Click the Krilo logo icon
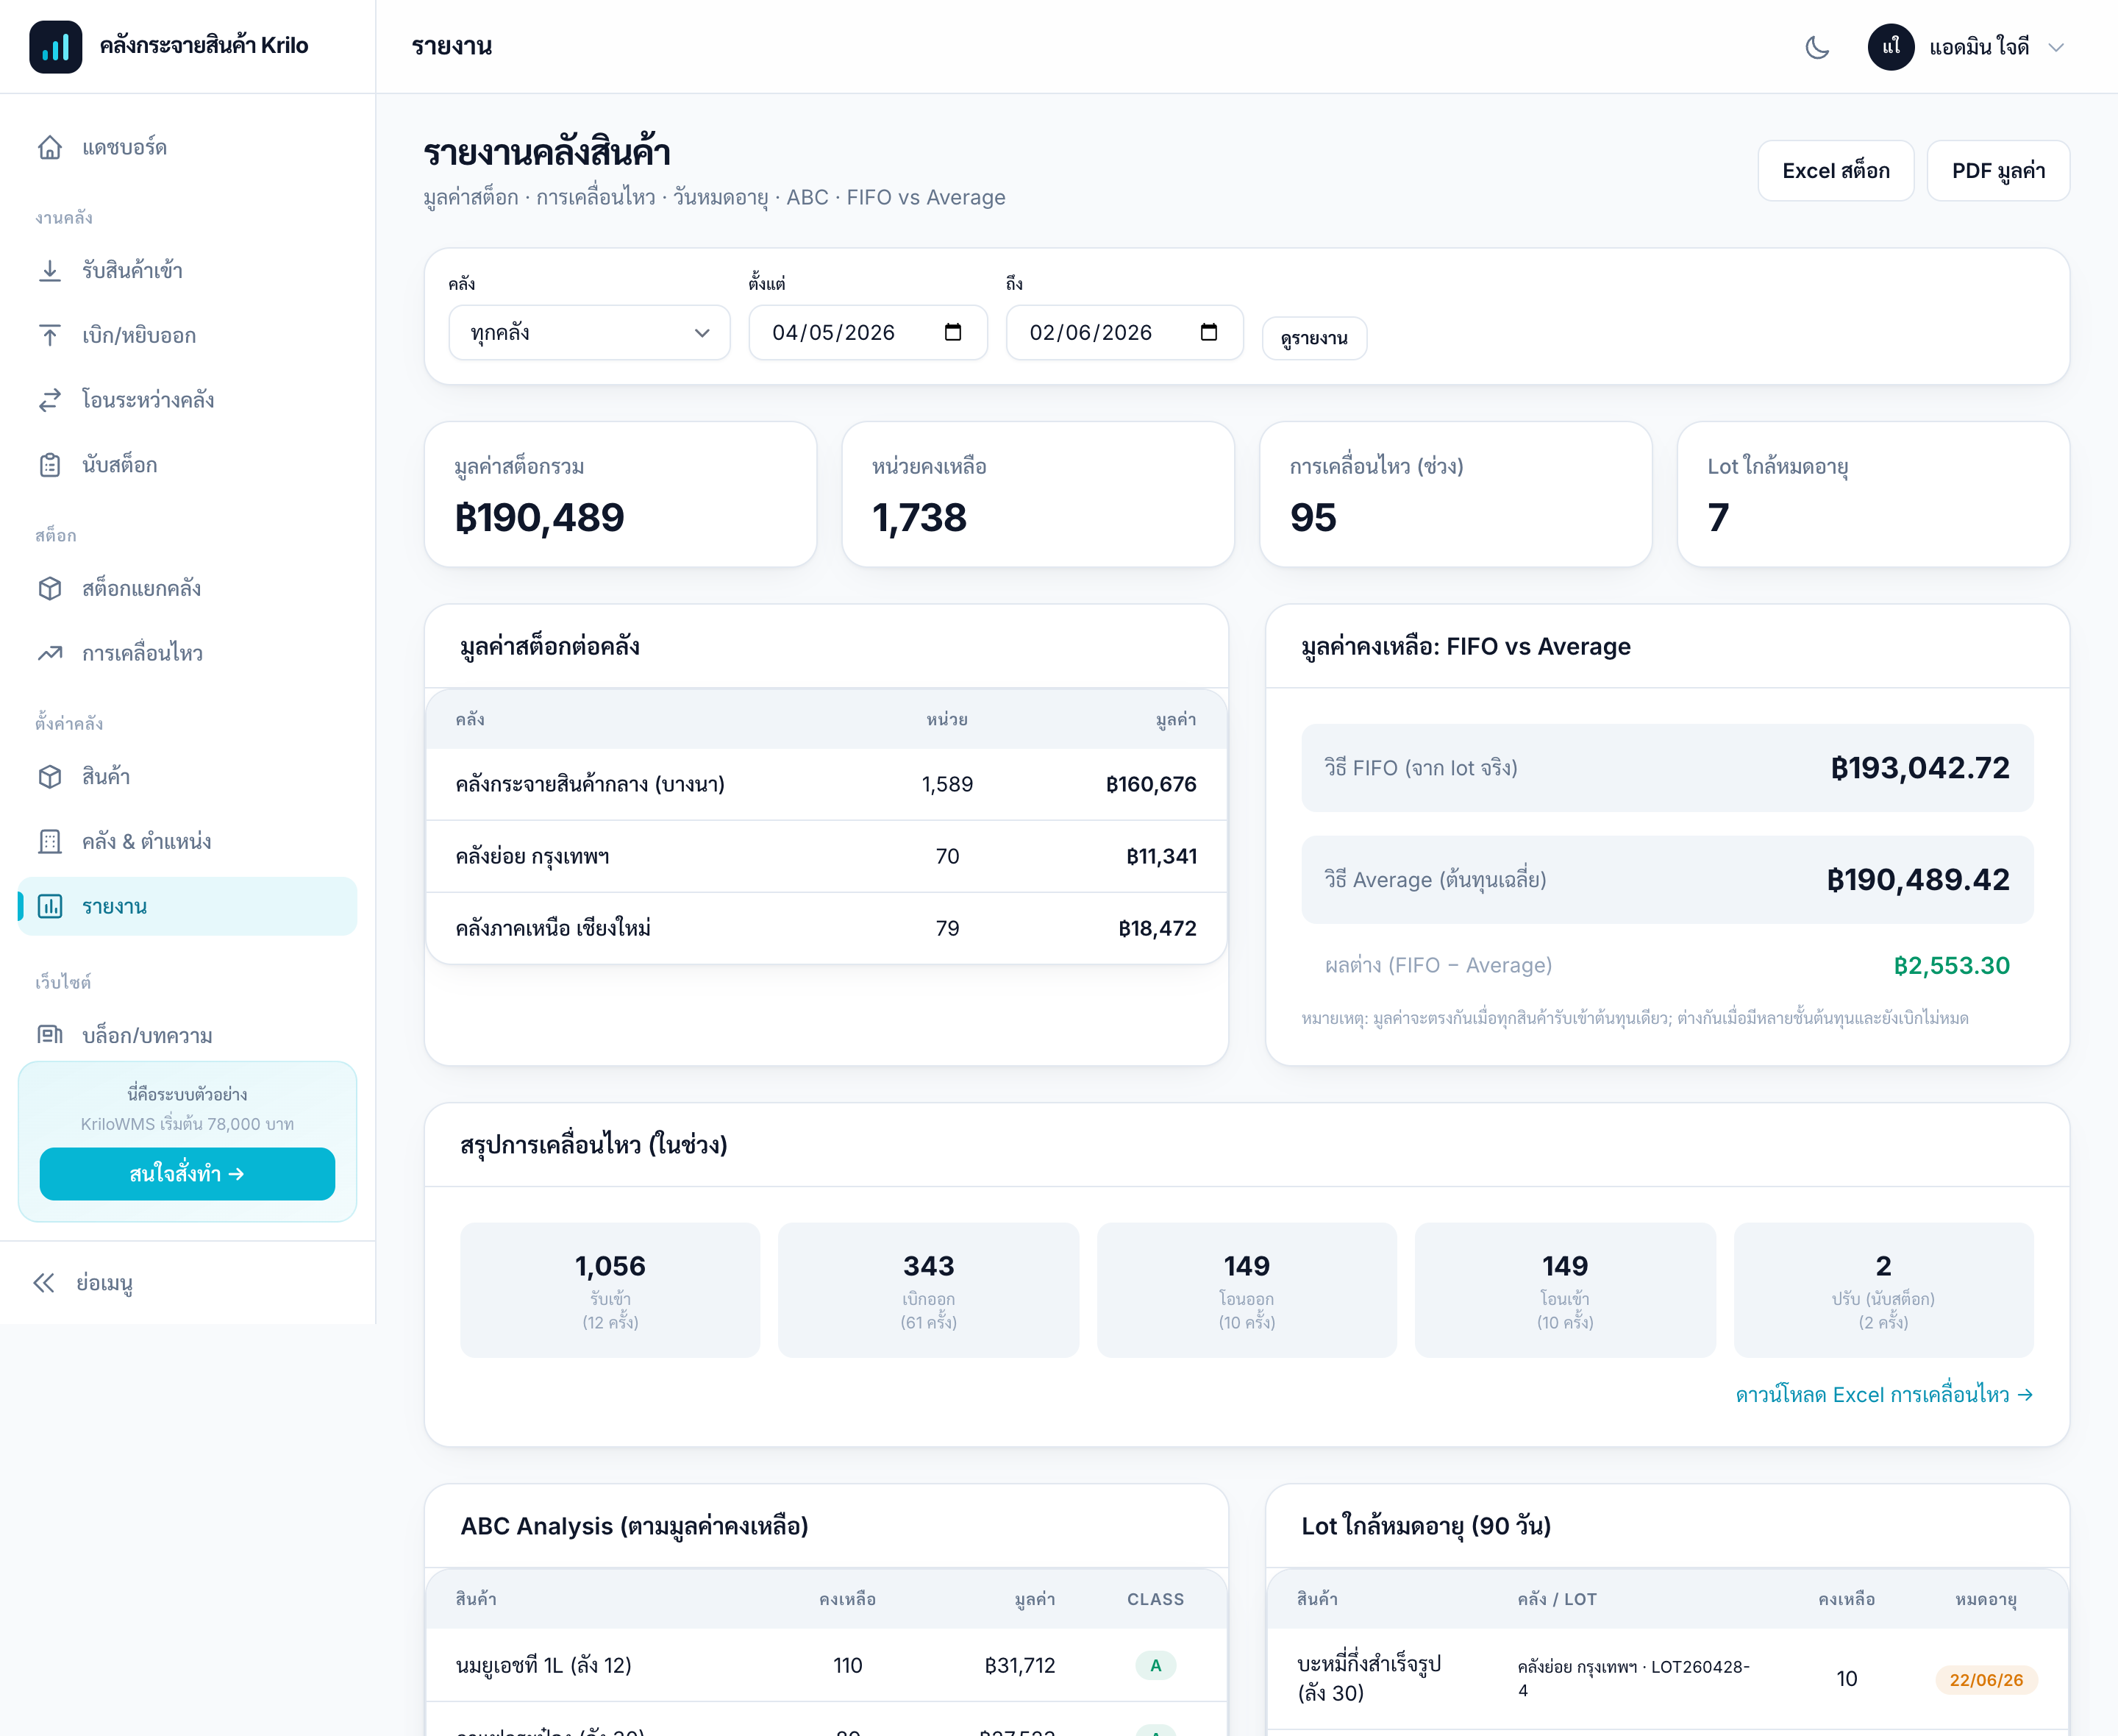This screenshot has width=2118, height=1736. point(56,46)
